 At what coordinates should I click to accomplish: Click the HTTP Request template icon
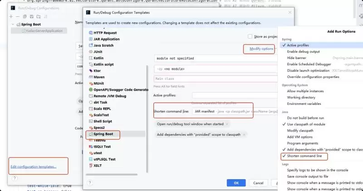[x=91, y=33]
